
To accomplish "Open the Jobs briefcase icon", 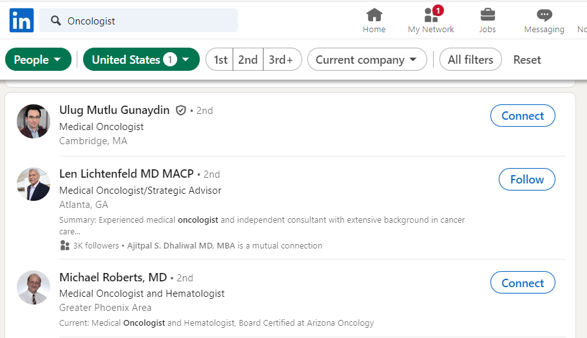I will (488, 15).
